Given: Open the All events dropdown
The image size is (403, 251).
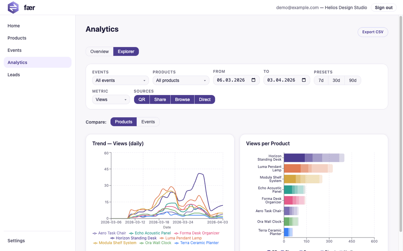Looking at the screenshot, I should (120, 80).
